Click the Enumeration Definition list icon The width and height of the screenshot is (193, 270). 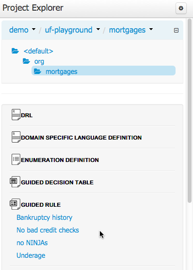[x=16, y=159]
